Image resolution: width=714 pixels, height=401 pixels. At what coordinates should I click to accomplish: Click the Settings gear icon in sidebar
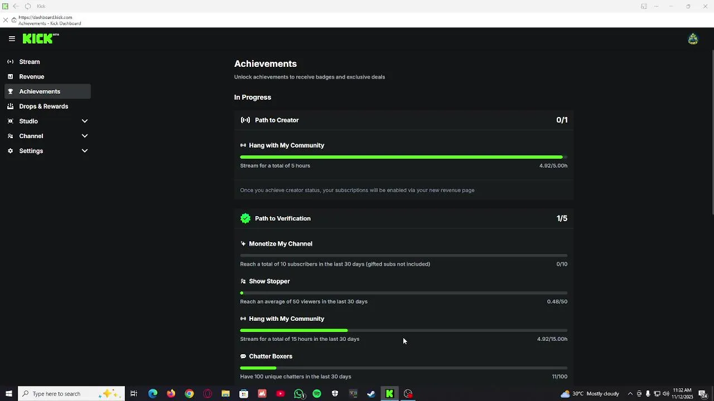coord(11,151)
